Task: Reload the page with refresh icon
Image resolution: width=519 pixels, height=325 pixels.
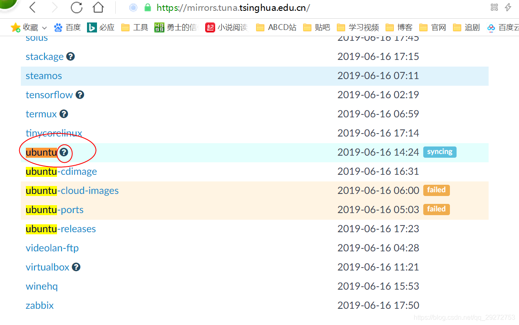Action: tap(77, 7)
